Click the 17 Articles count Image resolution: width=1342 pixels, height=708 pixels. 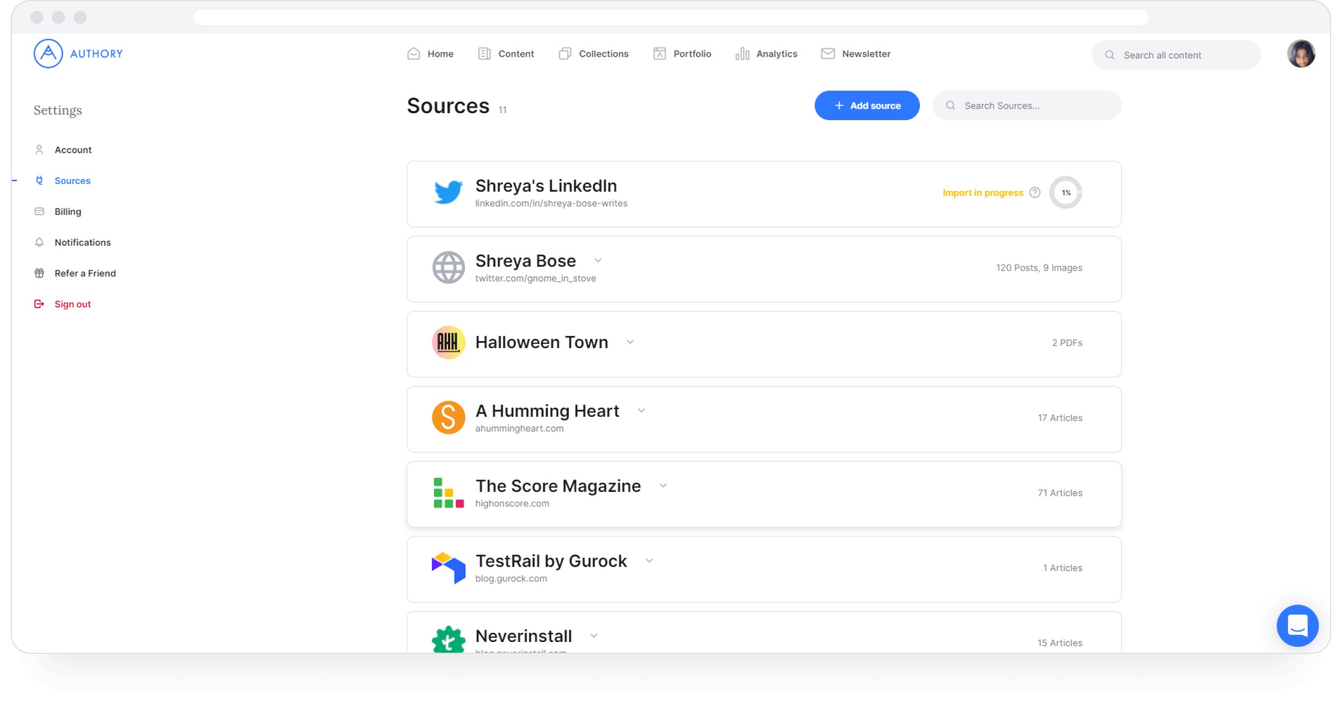point(1060,418)
